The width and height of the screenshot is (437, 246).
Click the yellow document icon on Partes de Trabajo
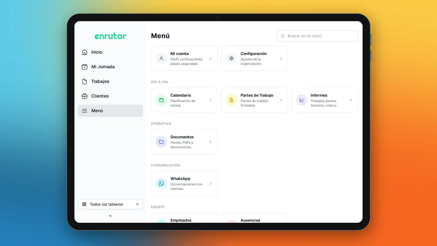coord(231,100)
